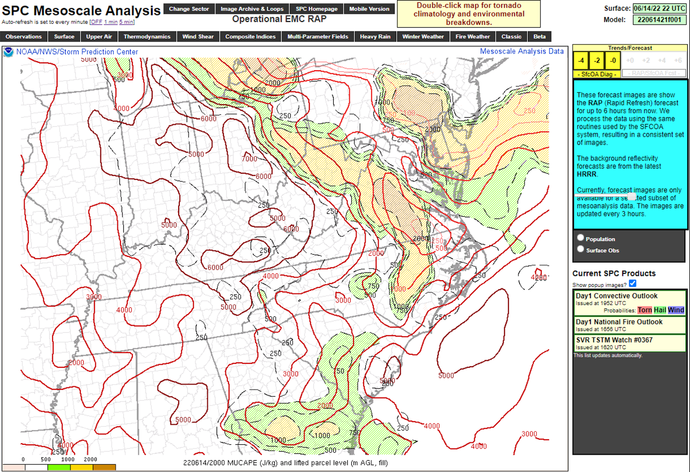This screenshot has height=472, width=690.
Task: Click the yellow 1000-2000 legend swatch
Action: click(82, 467)
